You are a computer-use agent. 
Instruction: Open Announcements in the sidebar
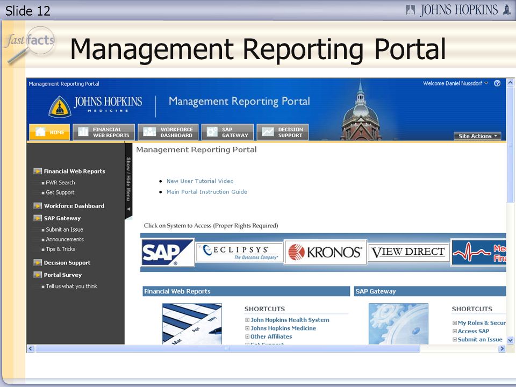(65, 239)
